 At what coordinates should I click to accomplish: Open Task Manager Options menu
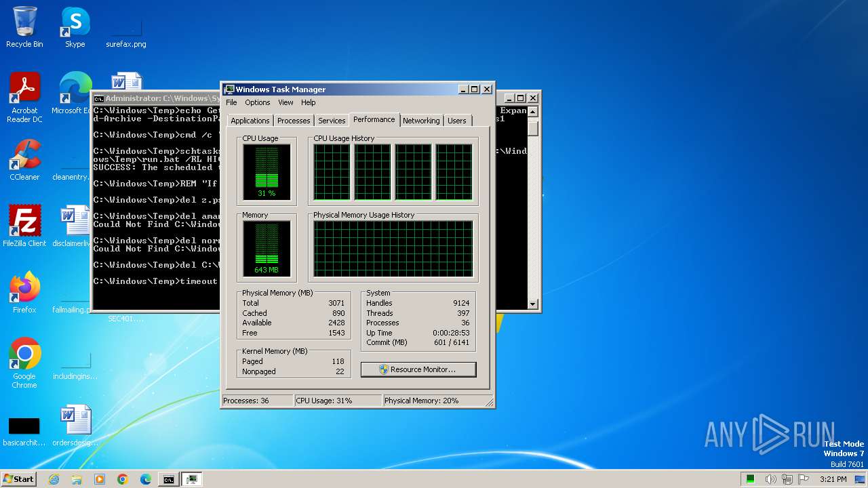tap(258, 102)
